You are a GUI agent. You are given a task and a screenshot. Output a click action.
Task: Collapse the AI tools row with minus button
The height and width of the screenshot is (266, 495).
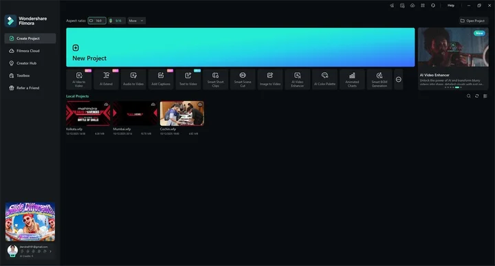coord(399,80)
